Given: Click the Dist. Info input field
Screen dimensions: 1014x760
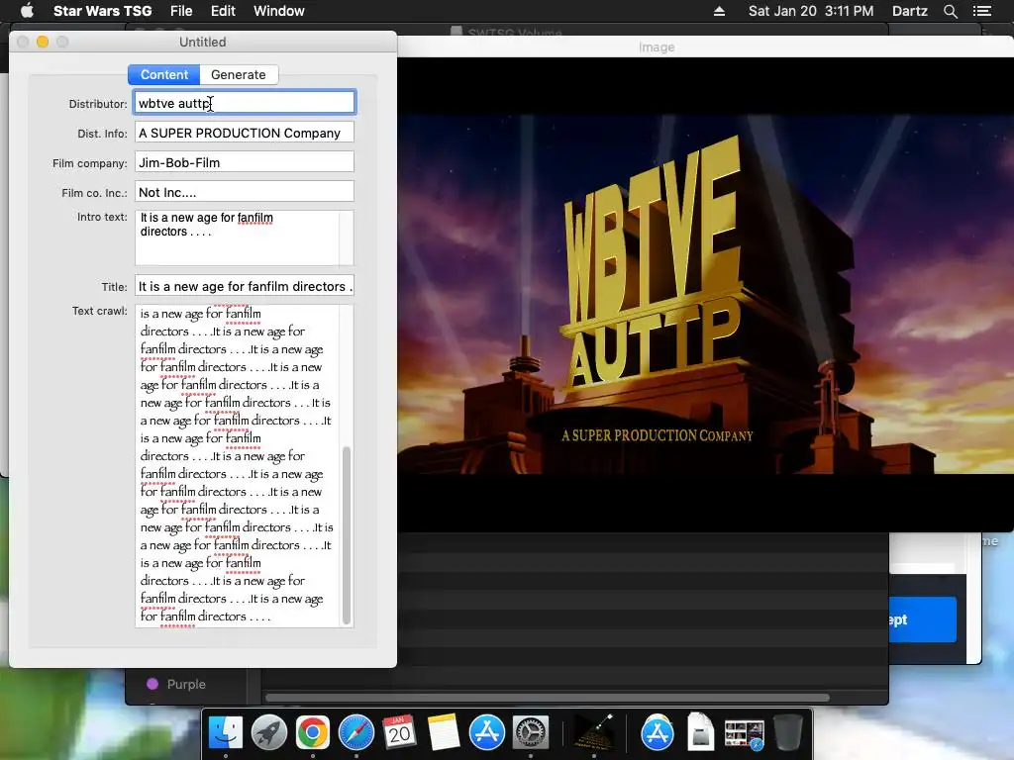Looking at the screenshot, I should [x=245, y=133].
